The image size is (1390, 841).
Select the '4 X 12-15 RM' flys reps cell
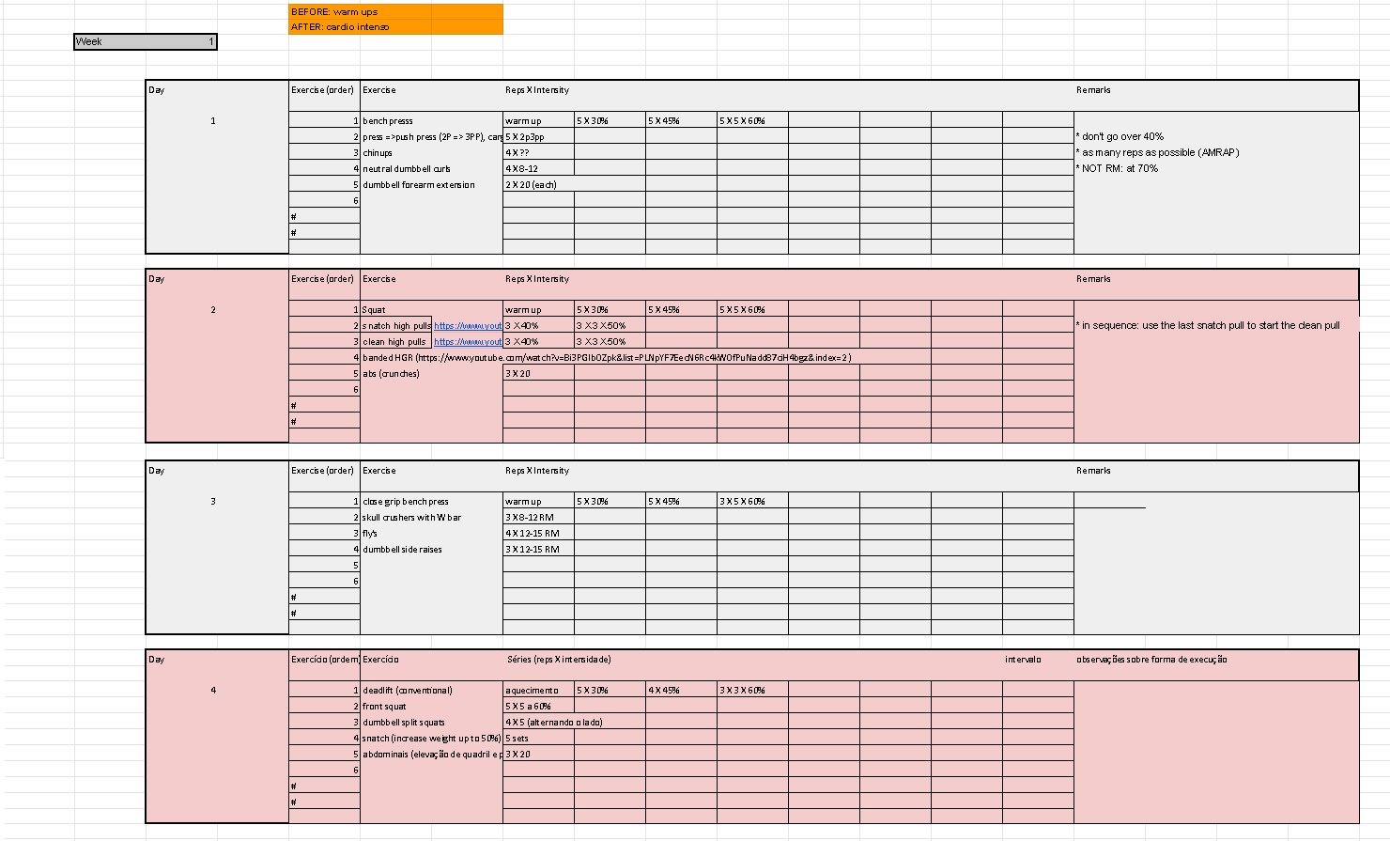pyautogui.click(x=538, y=533)
